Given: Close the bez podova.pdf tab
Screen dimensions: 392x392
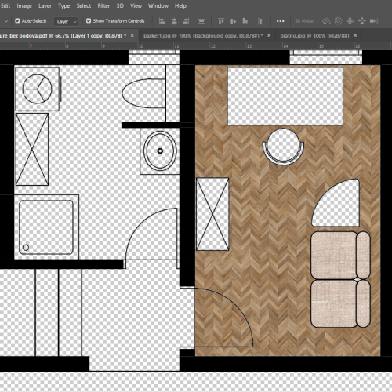Looking at the screenshot, I should coord(132,35).
